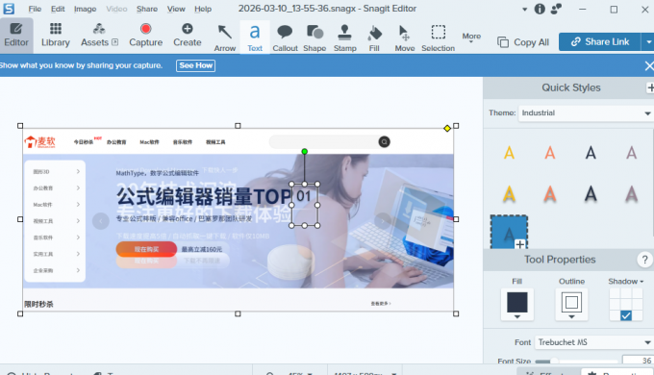Screen dimensions: 654x375
Task: Apply the flat dark A quick style
Action: point(591,153)
